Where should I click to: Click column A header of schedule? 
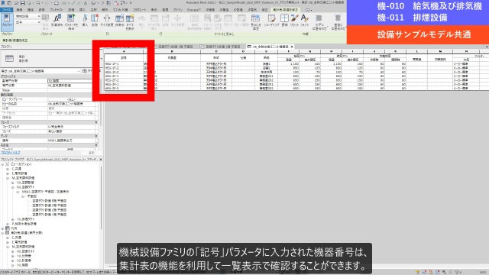point(124,51)
